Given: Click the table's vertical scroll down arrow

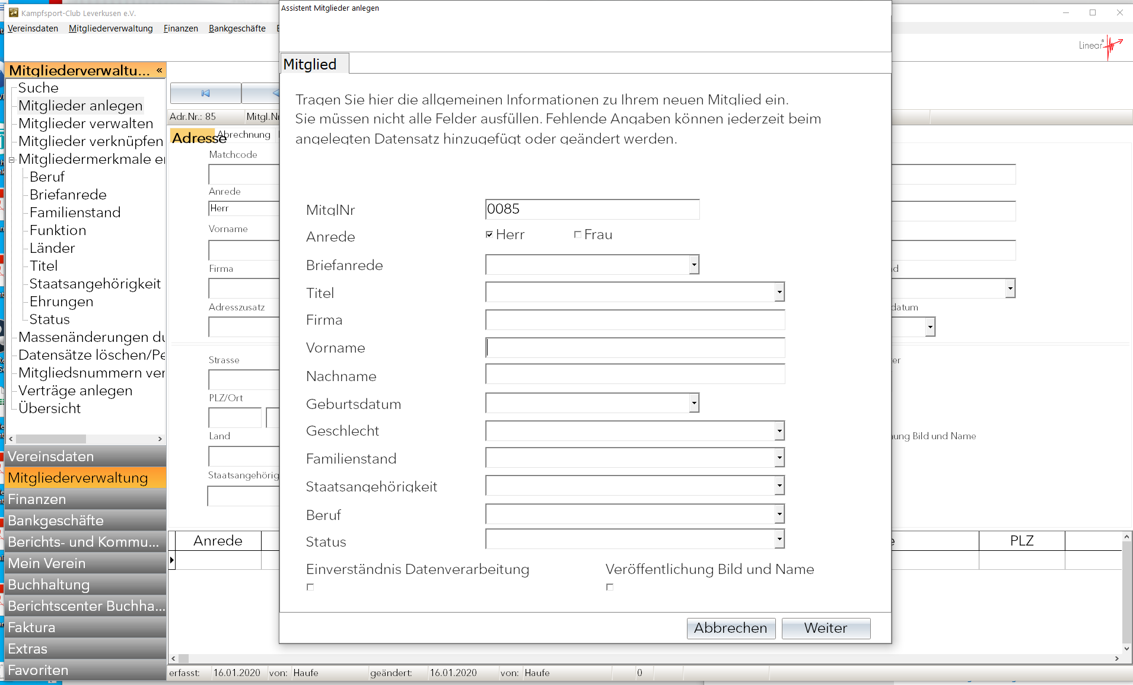Looking at the screenshot, I should coord(1126,649).
